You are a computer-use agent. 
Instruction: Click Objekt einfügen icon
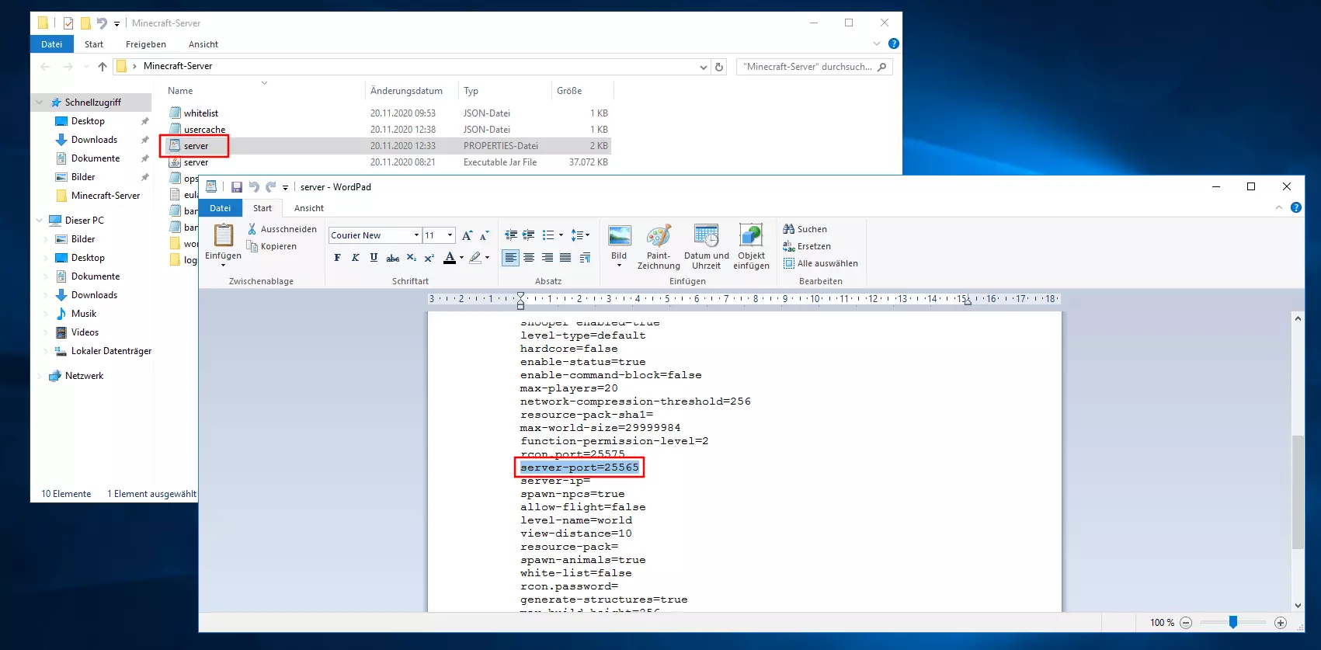click(x=751, y=236)
